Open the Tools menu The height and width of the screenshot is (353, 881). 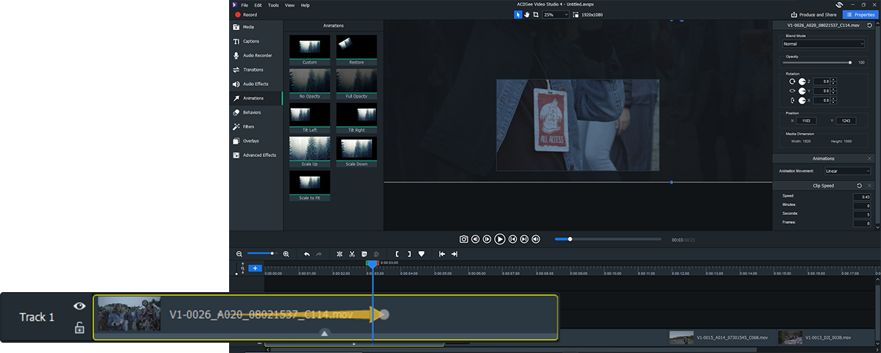pyautogui.click(x=273, y=5)
